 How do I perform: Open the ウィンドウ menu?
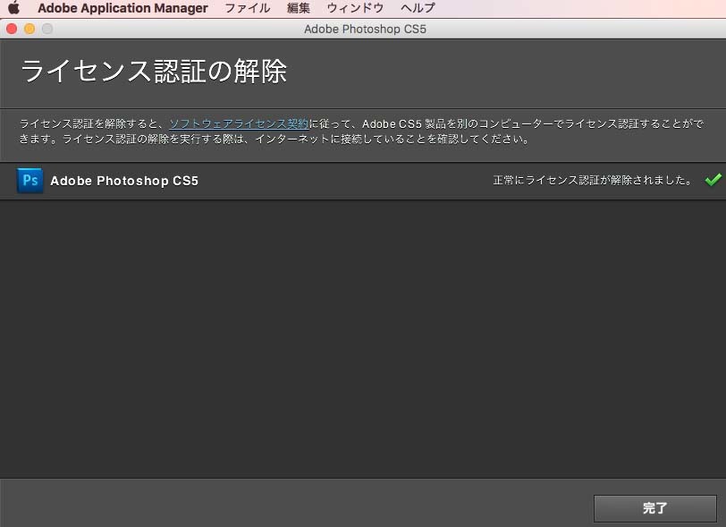coord(355,8)
